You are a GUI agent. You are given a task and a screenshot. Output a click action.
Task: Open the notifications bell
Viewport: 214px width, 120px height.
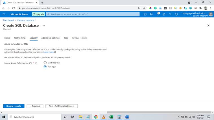[x=158, y=14]
